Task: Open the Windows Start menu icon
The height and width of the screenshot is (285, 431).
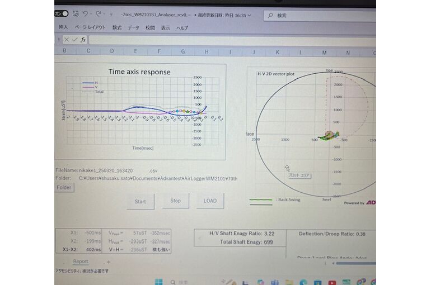Action: [158, 282]
